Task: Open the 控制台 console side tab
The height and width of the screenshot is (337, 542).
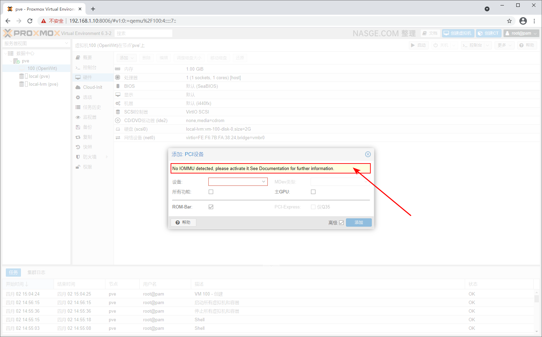Action: pyautogui.click(x=93, y=68)
